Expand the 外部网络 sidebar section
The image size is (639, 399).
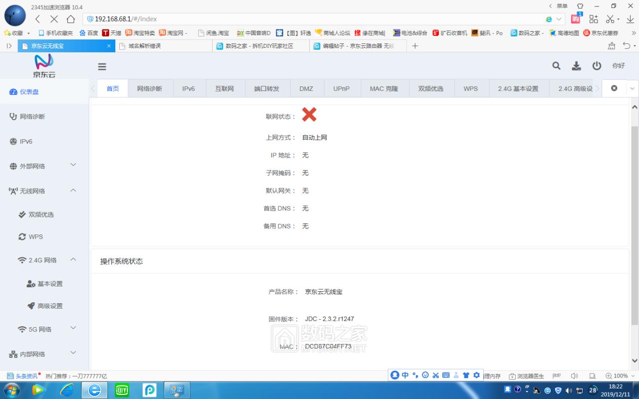click(x=31, y=166)
